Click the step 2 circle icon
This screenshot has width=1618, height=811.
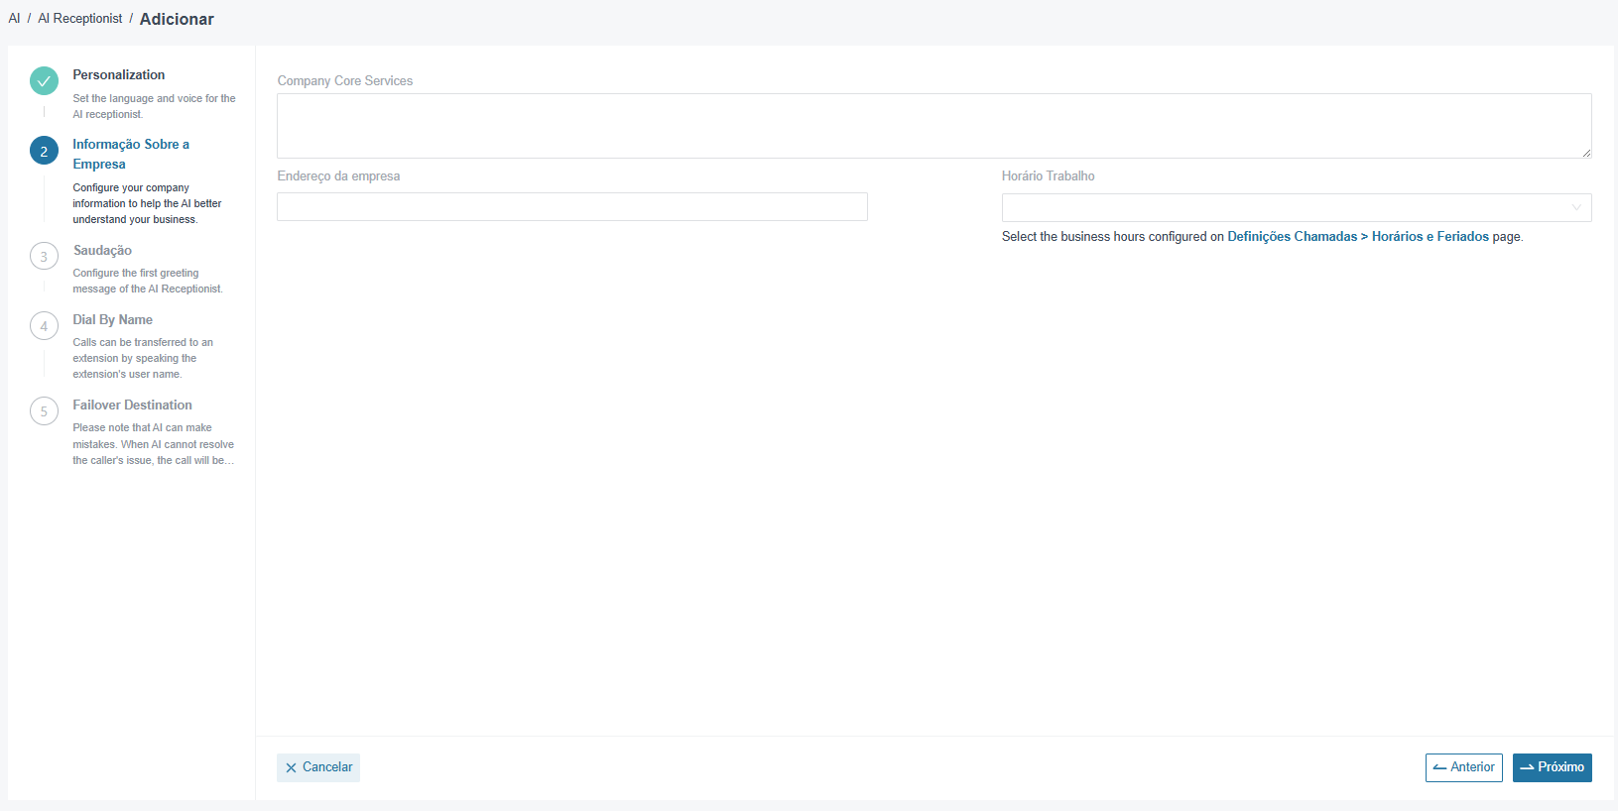[x=44, y=151]
